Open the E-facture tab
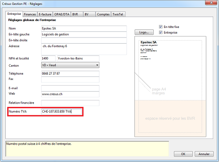 click(45, 14)
